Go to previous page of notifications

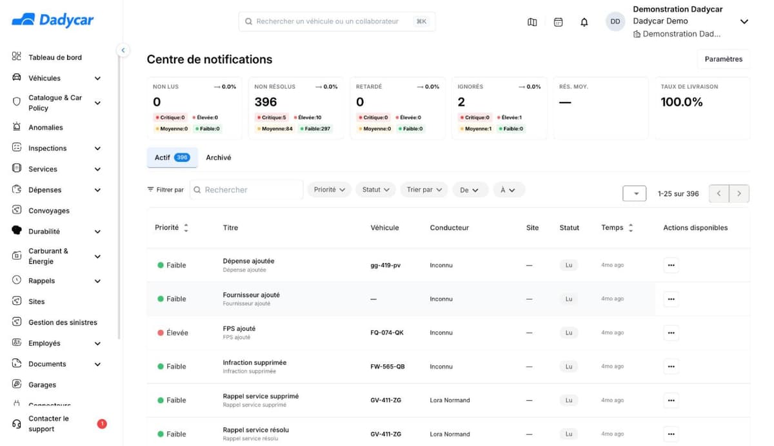(719, 193)
